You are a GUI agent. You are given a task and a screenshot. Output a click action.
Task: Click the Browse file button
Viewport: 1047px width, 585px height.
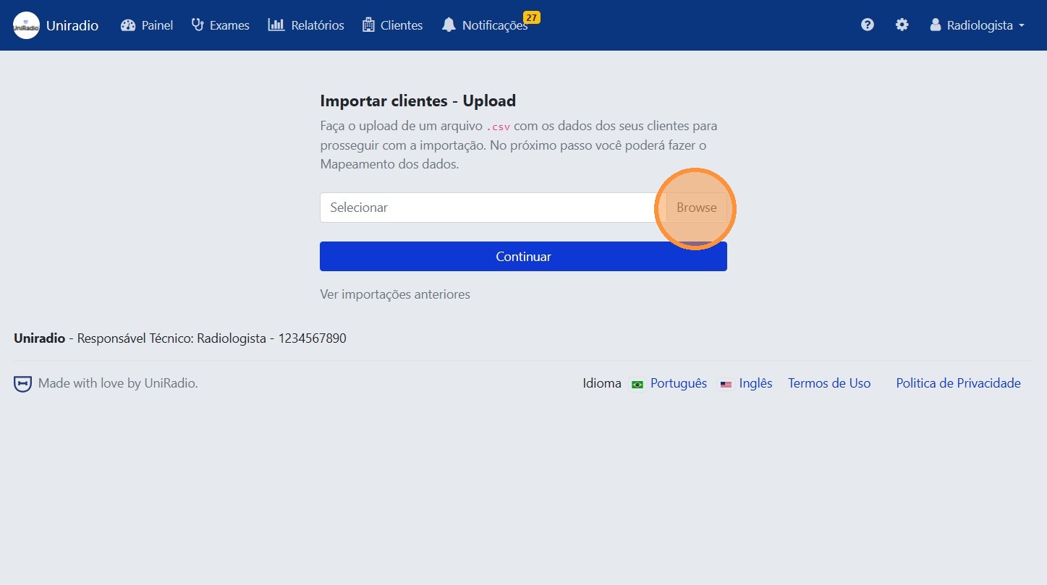tap(695, 208)
